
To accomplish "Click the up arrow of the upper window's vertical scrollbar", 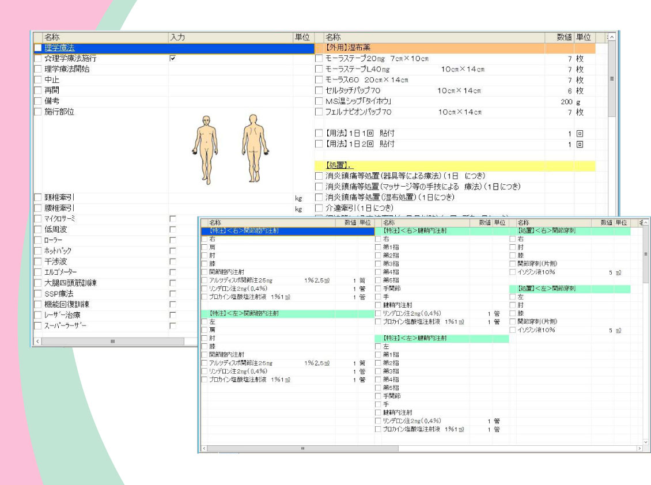I will tap(611, 37).
